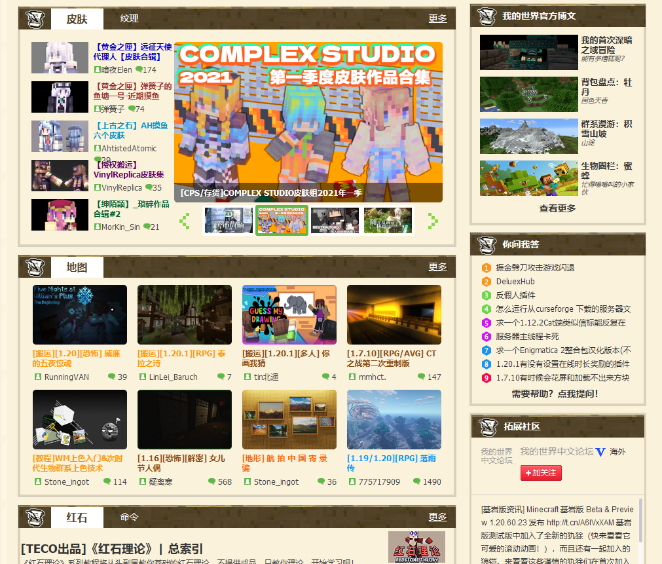Open question 6 服务器主线程卡死
The width and height of the screenshot is (662, 564).
click(x=527, y=336)
